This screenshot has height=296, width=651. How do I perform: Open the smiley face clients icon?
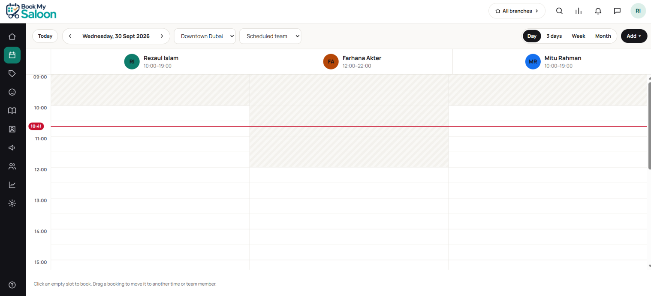pyautogui.click(x=12, y=92)
